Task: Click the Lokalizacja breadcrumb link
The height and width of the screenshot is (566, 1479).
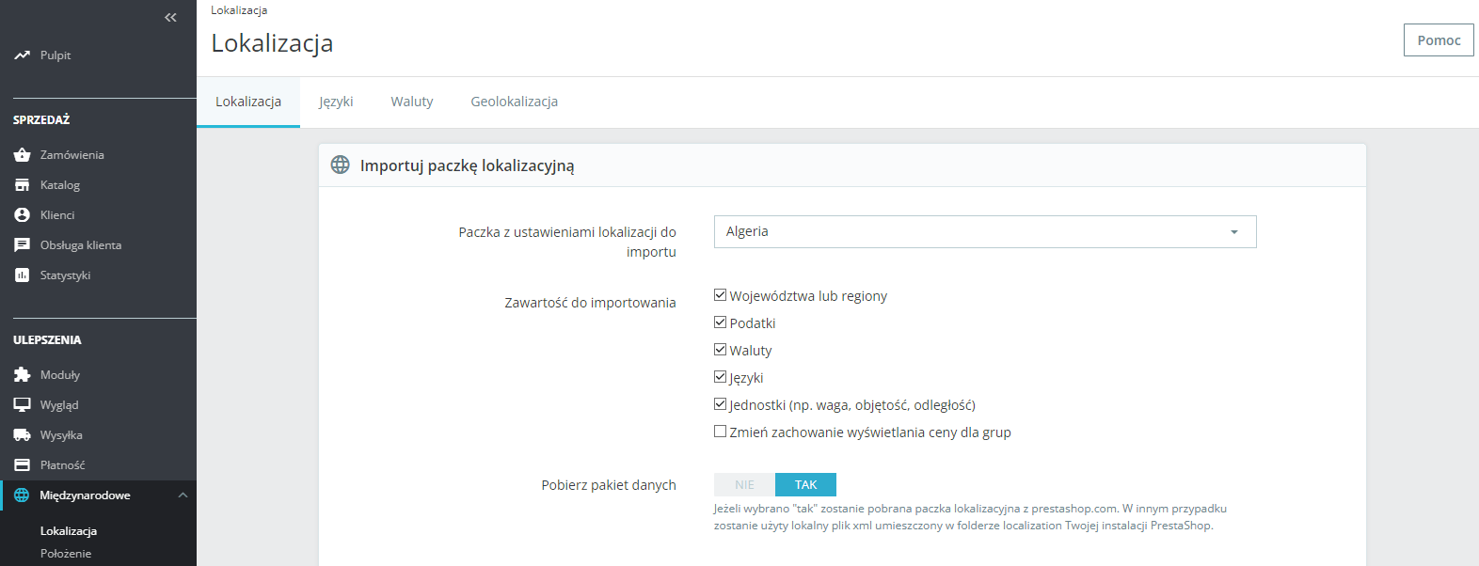Action: pyautogui.click(x=239, y=10)
